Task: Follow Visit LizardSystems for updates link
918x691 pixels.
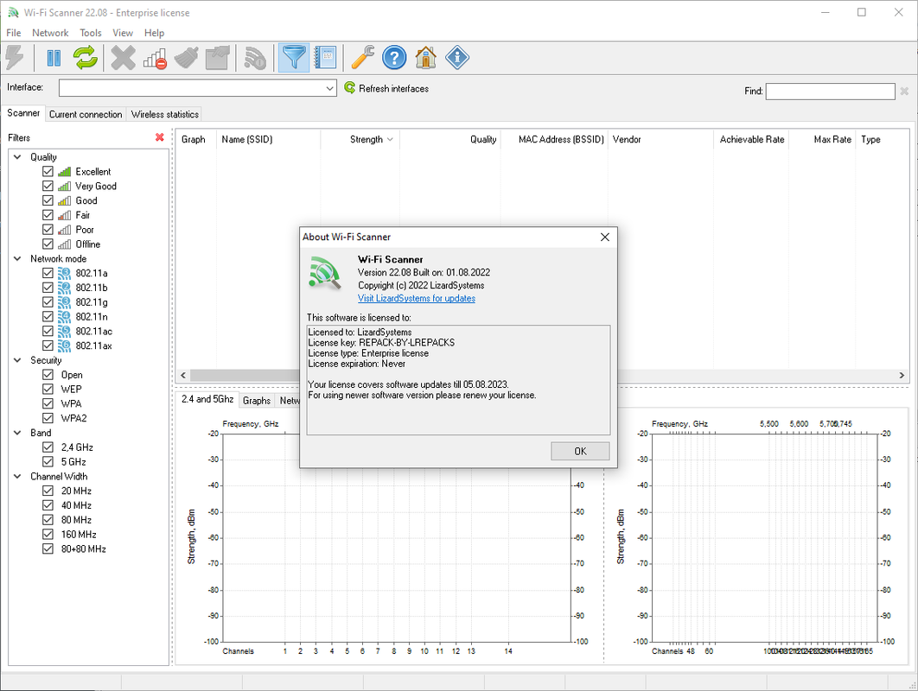Action: point(417,298)
